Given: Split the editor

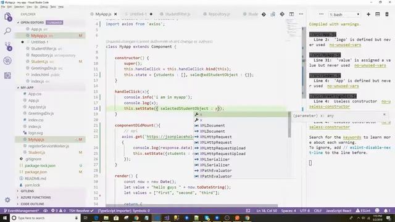Looking at the screenshot, I should pos(291,14).
